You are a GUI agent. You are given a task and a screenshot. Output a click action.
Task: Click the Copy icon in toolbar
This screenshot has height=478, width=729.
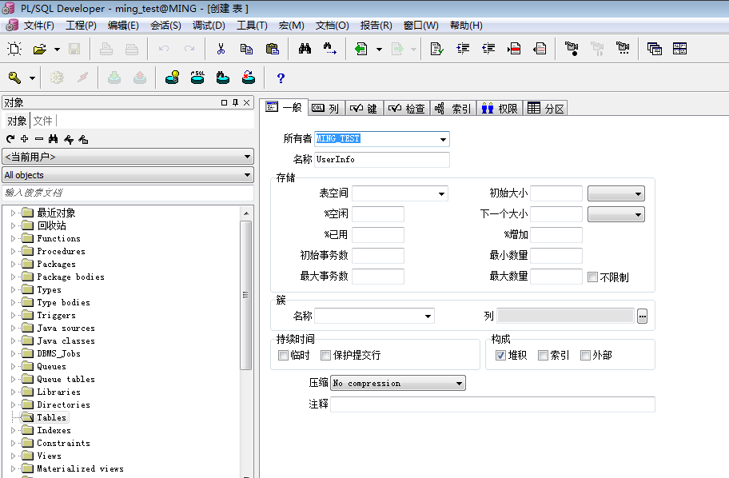[x=246, y=48]
